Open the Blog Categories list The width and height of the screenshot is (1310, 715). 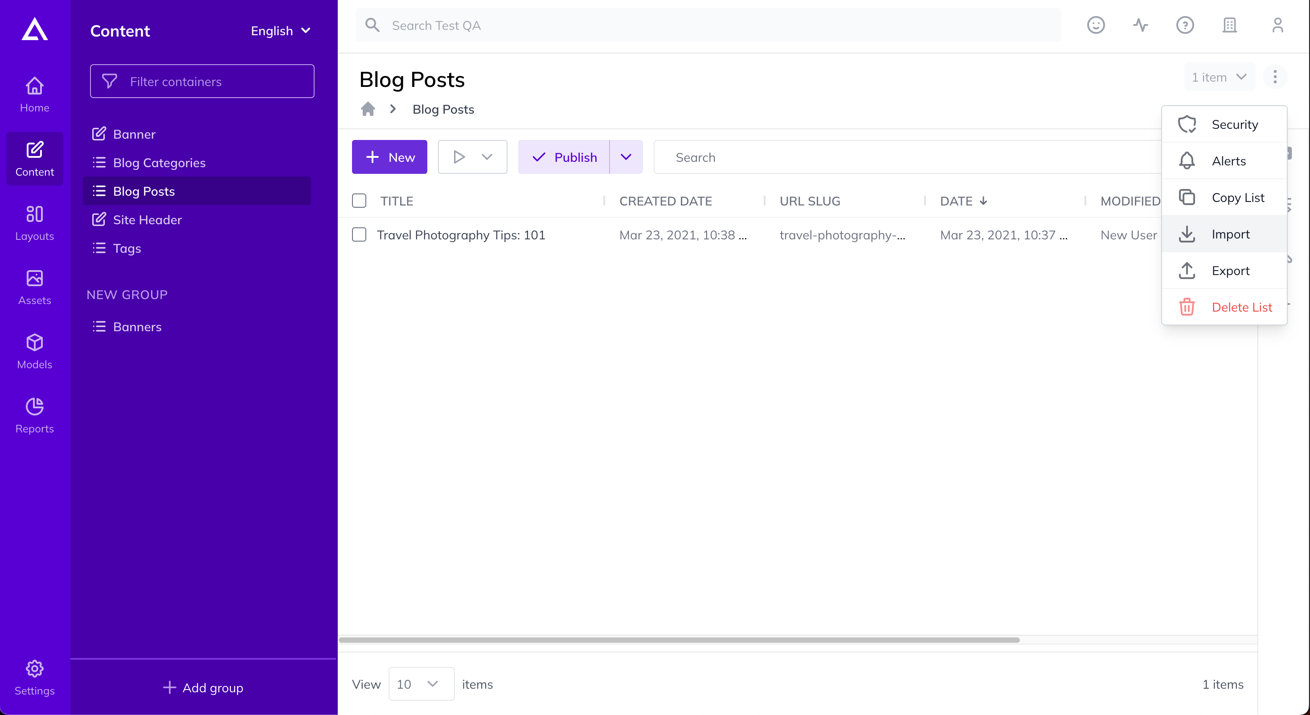click(x=197, y=162)
